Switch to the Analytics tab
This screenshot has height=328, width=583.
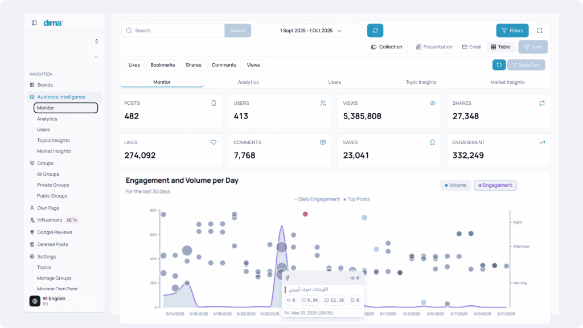click(248, 82)
